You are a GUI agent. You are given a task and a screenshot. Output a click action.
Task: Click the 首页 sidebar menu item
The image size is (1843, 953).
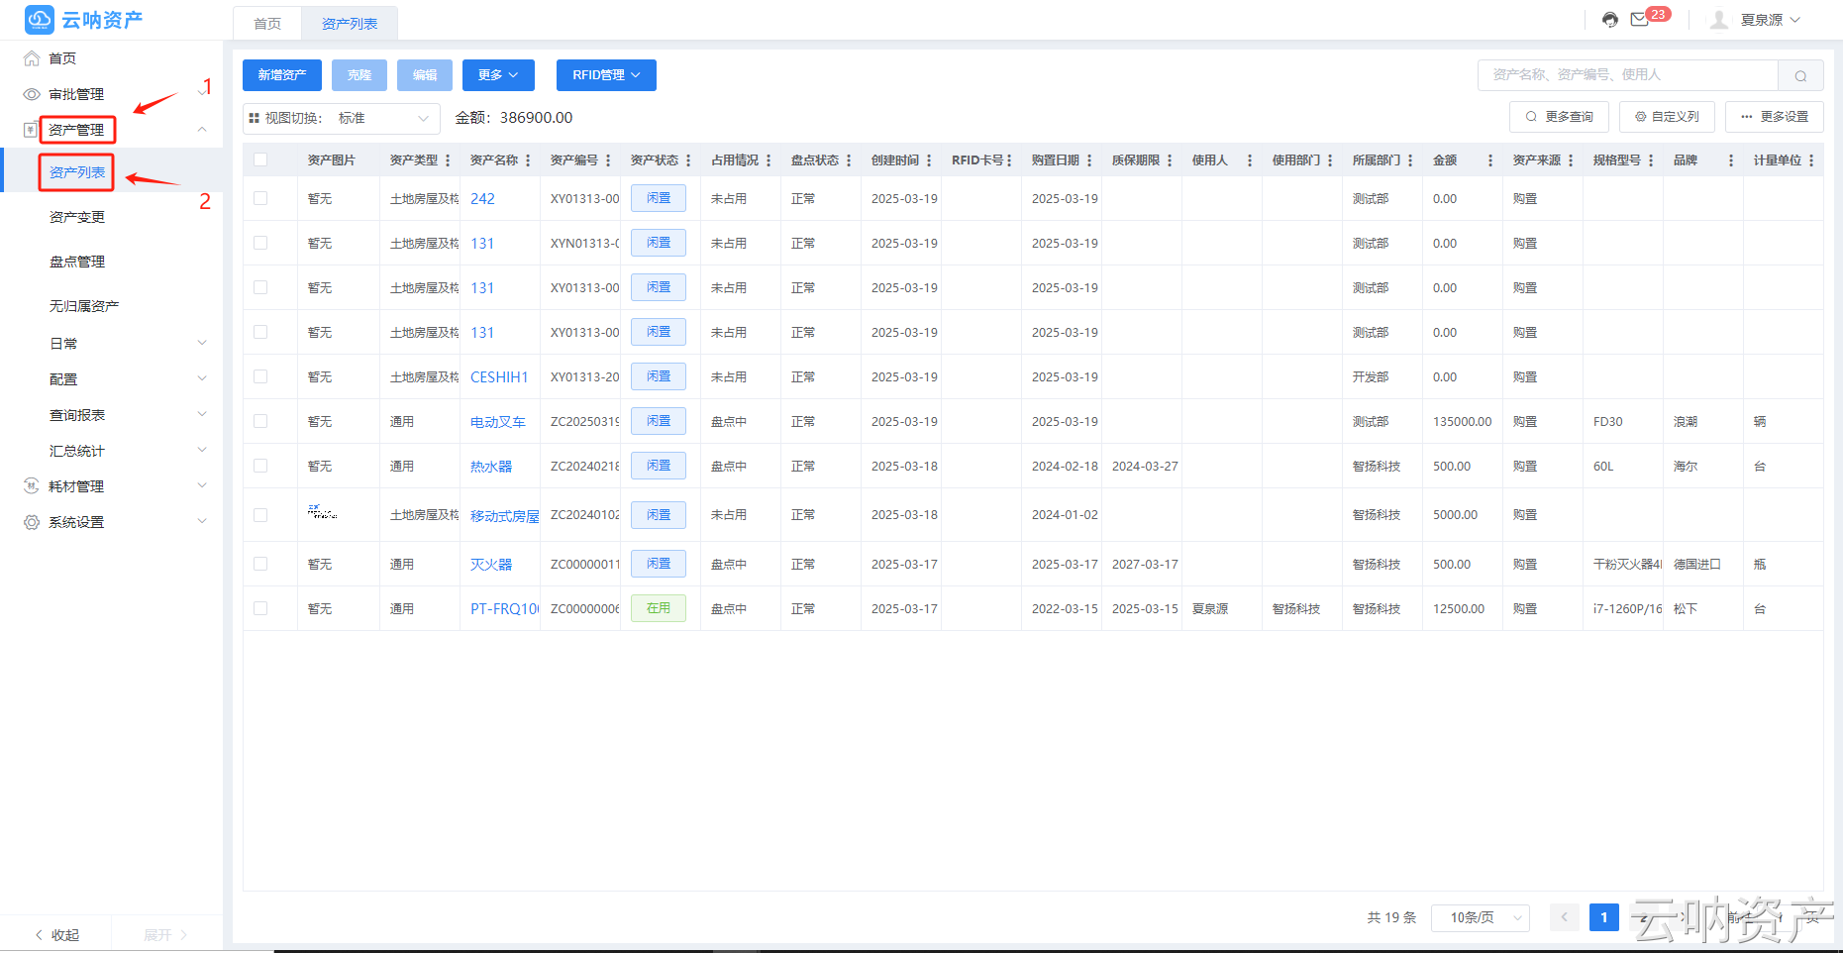point(62,58)
